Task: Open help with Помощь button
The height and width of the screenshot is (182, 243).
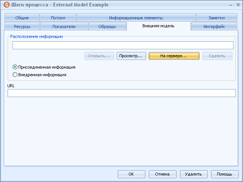Action: point(225,174)
